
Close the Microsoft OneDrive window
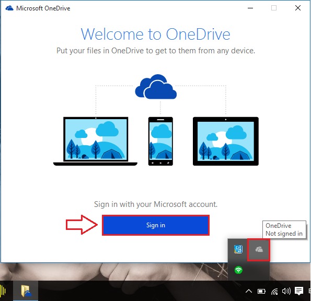(298, 8)
